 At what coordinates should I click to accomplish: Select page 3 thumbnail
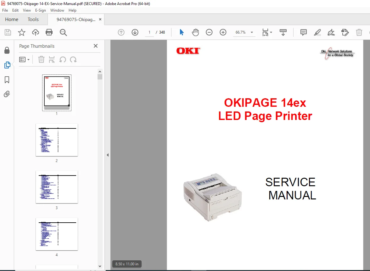pos(57,187)
